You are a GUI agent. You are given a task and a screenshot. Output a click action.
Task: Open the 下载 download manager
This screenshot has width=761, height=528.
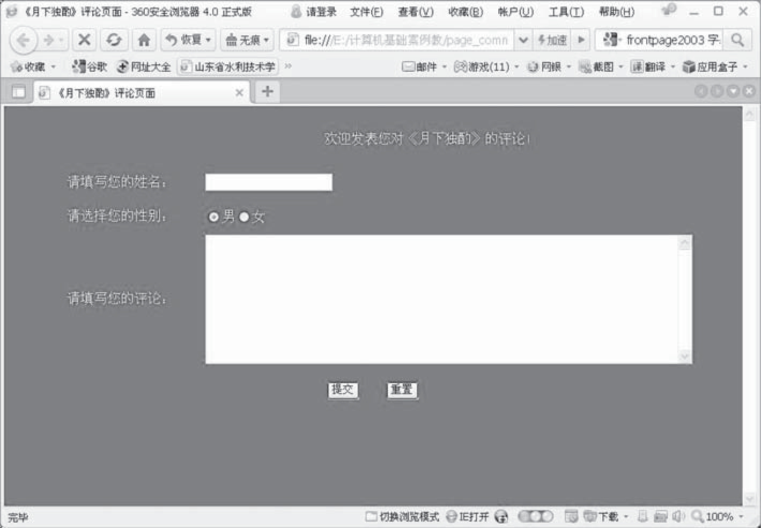(601, 517)
